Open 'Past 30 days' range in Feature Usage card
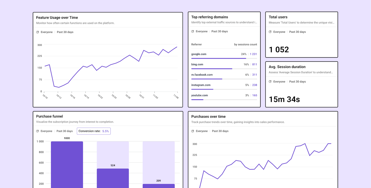The height and width of the screenshot is (188, 371). 65,32
